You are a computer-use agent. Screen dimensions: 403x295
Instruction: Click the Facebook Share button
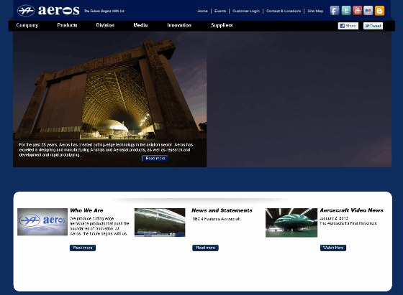pyautogui.click(x=348, y=26)
